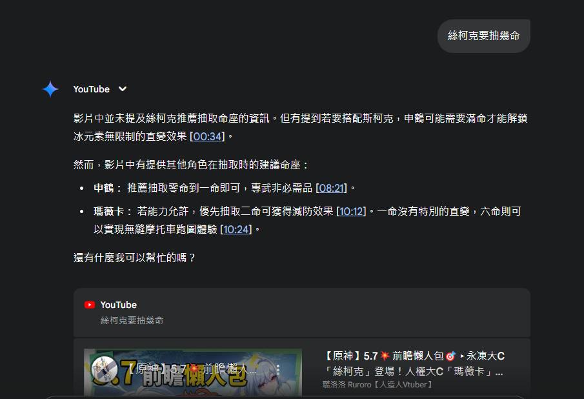Open the 10:12 timestamp link
The width and height of the screenshot is (584, 399).
click(351, 211)
